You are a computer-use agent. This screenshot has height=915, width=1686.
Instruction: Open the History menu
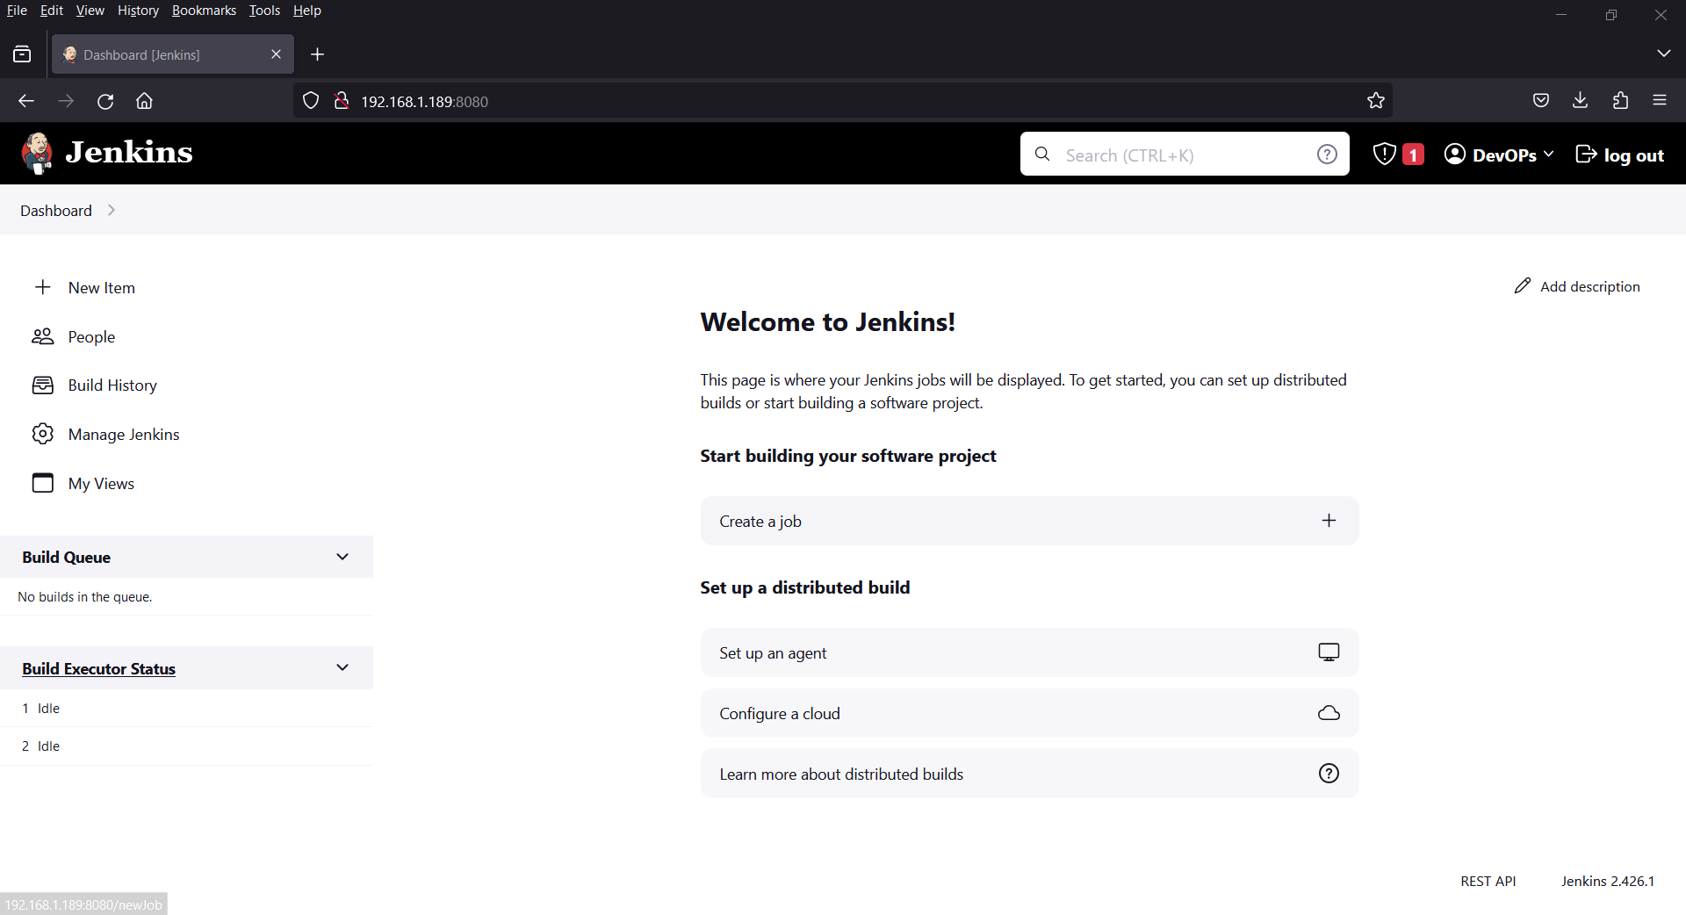click(138, 11)
